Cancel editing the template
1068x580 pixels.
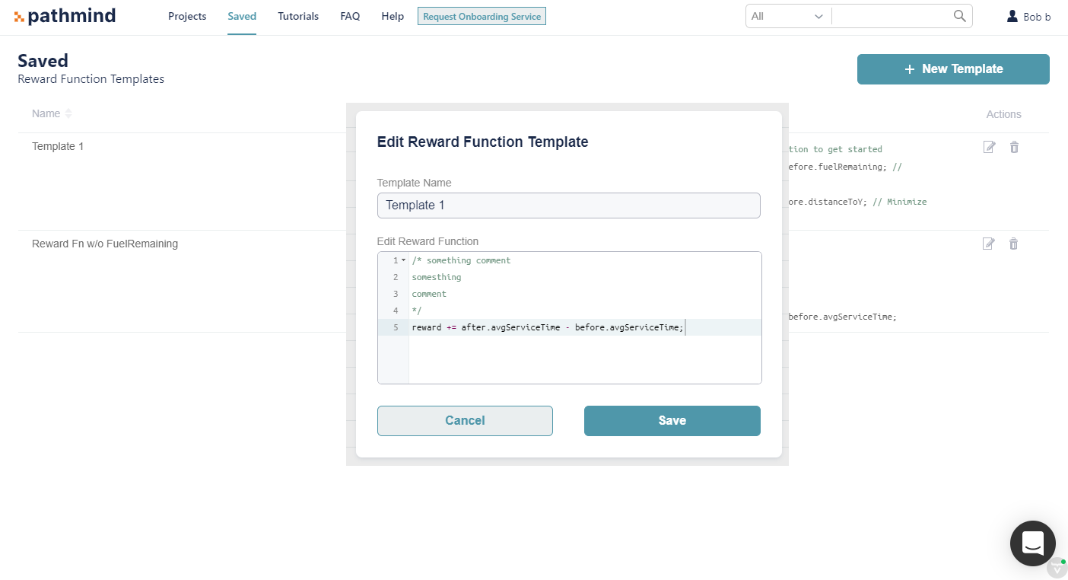pos(465,421)
